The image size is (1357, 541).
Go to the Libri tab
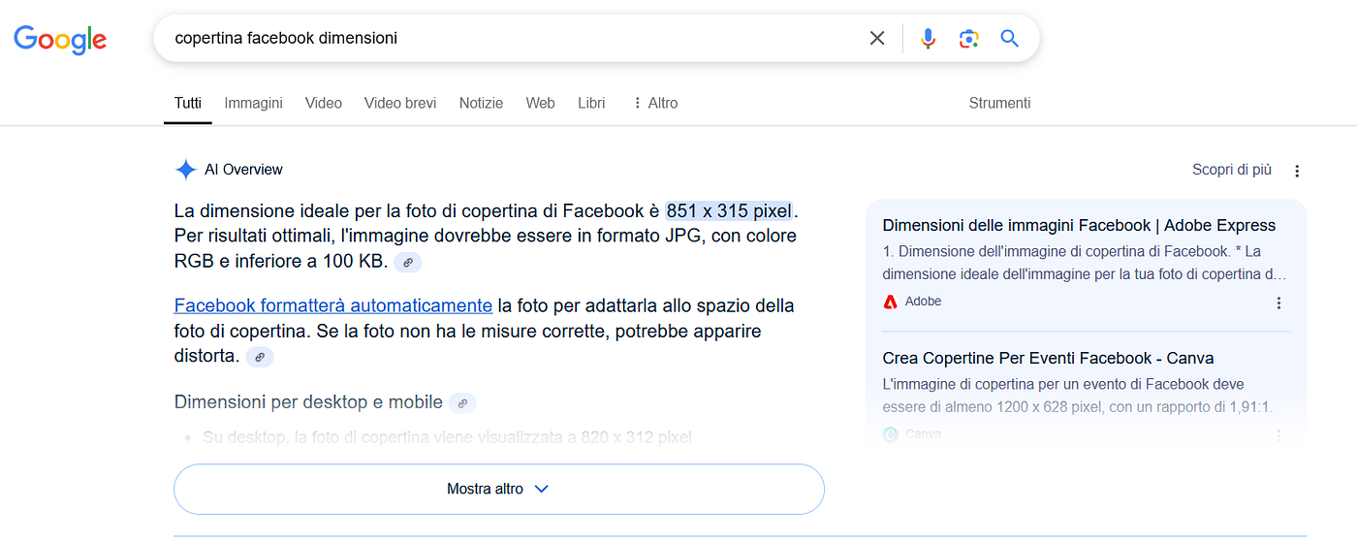coord(591,103)
